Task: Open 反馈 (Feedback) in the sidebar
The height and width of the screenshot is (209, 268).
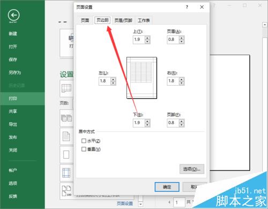Action: click(13, 196)
